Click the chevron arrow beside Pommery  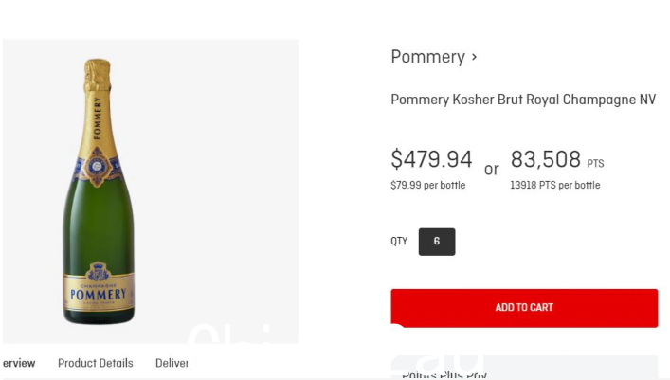click(x=474, y=57)
